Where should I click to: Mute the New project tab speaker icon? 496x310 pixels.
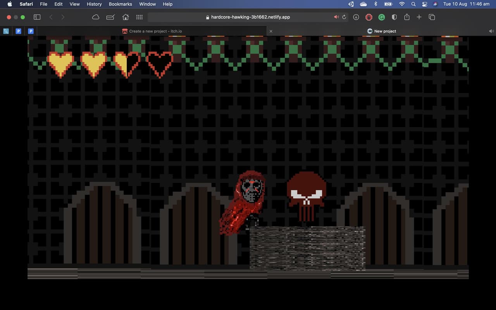[x=491, y=31]
